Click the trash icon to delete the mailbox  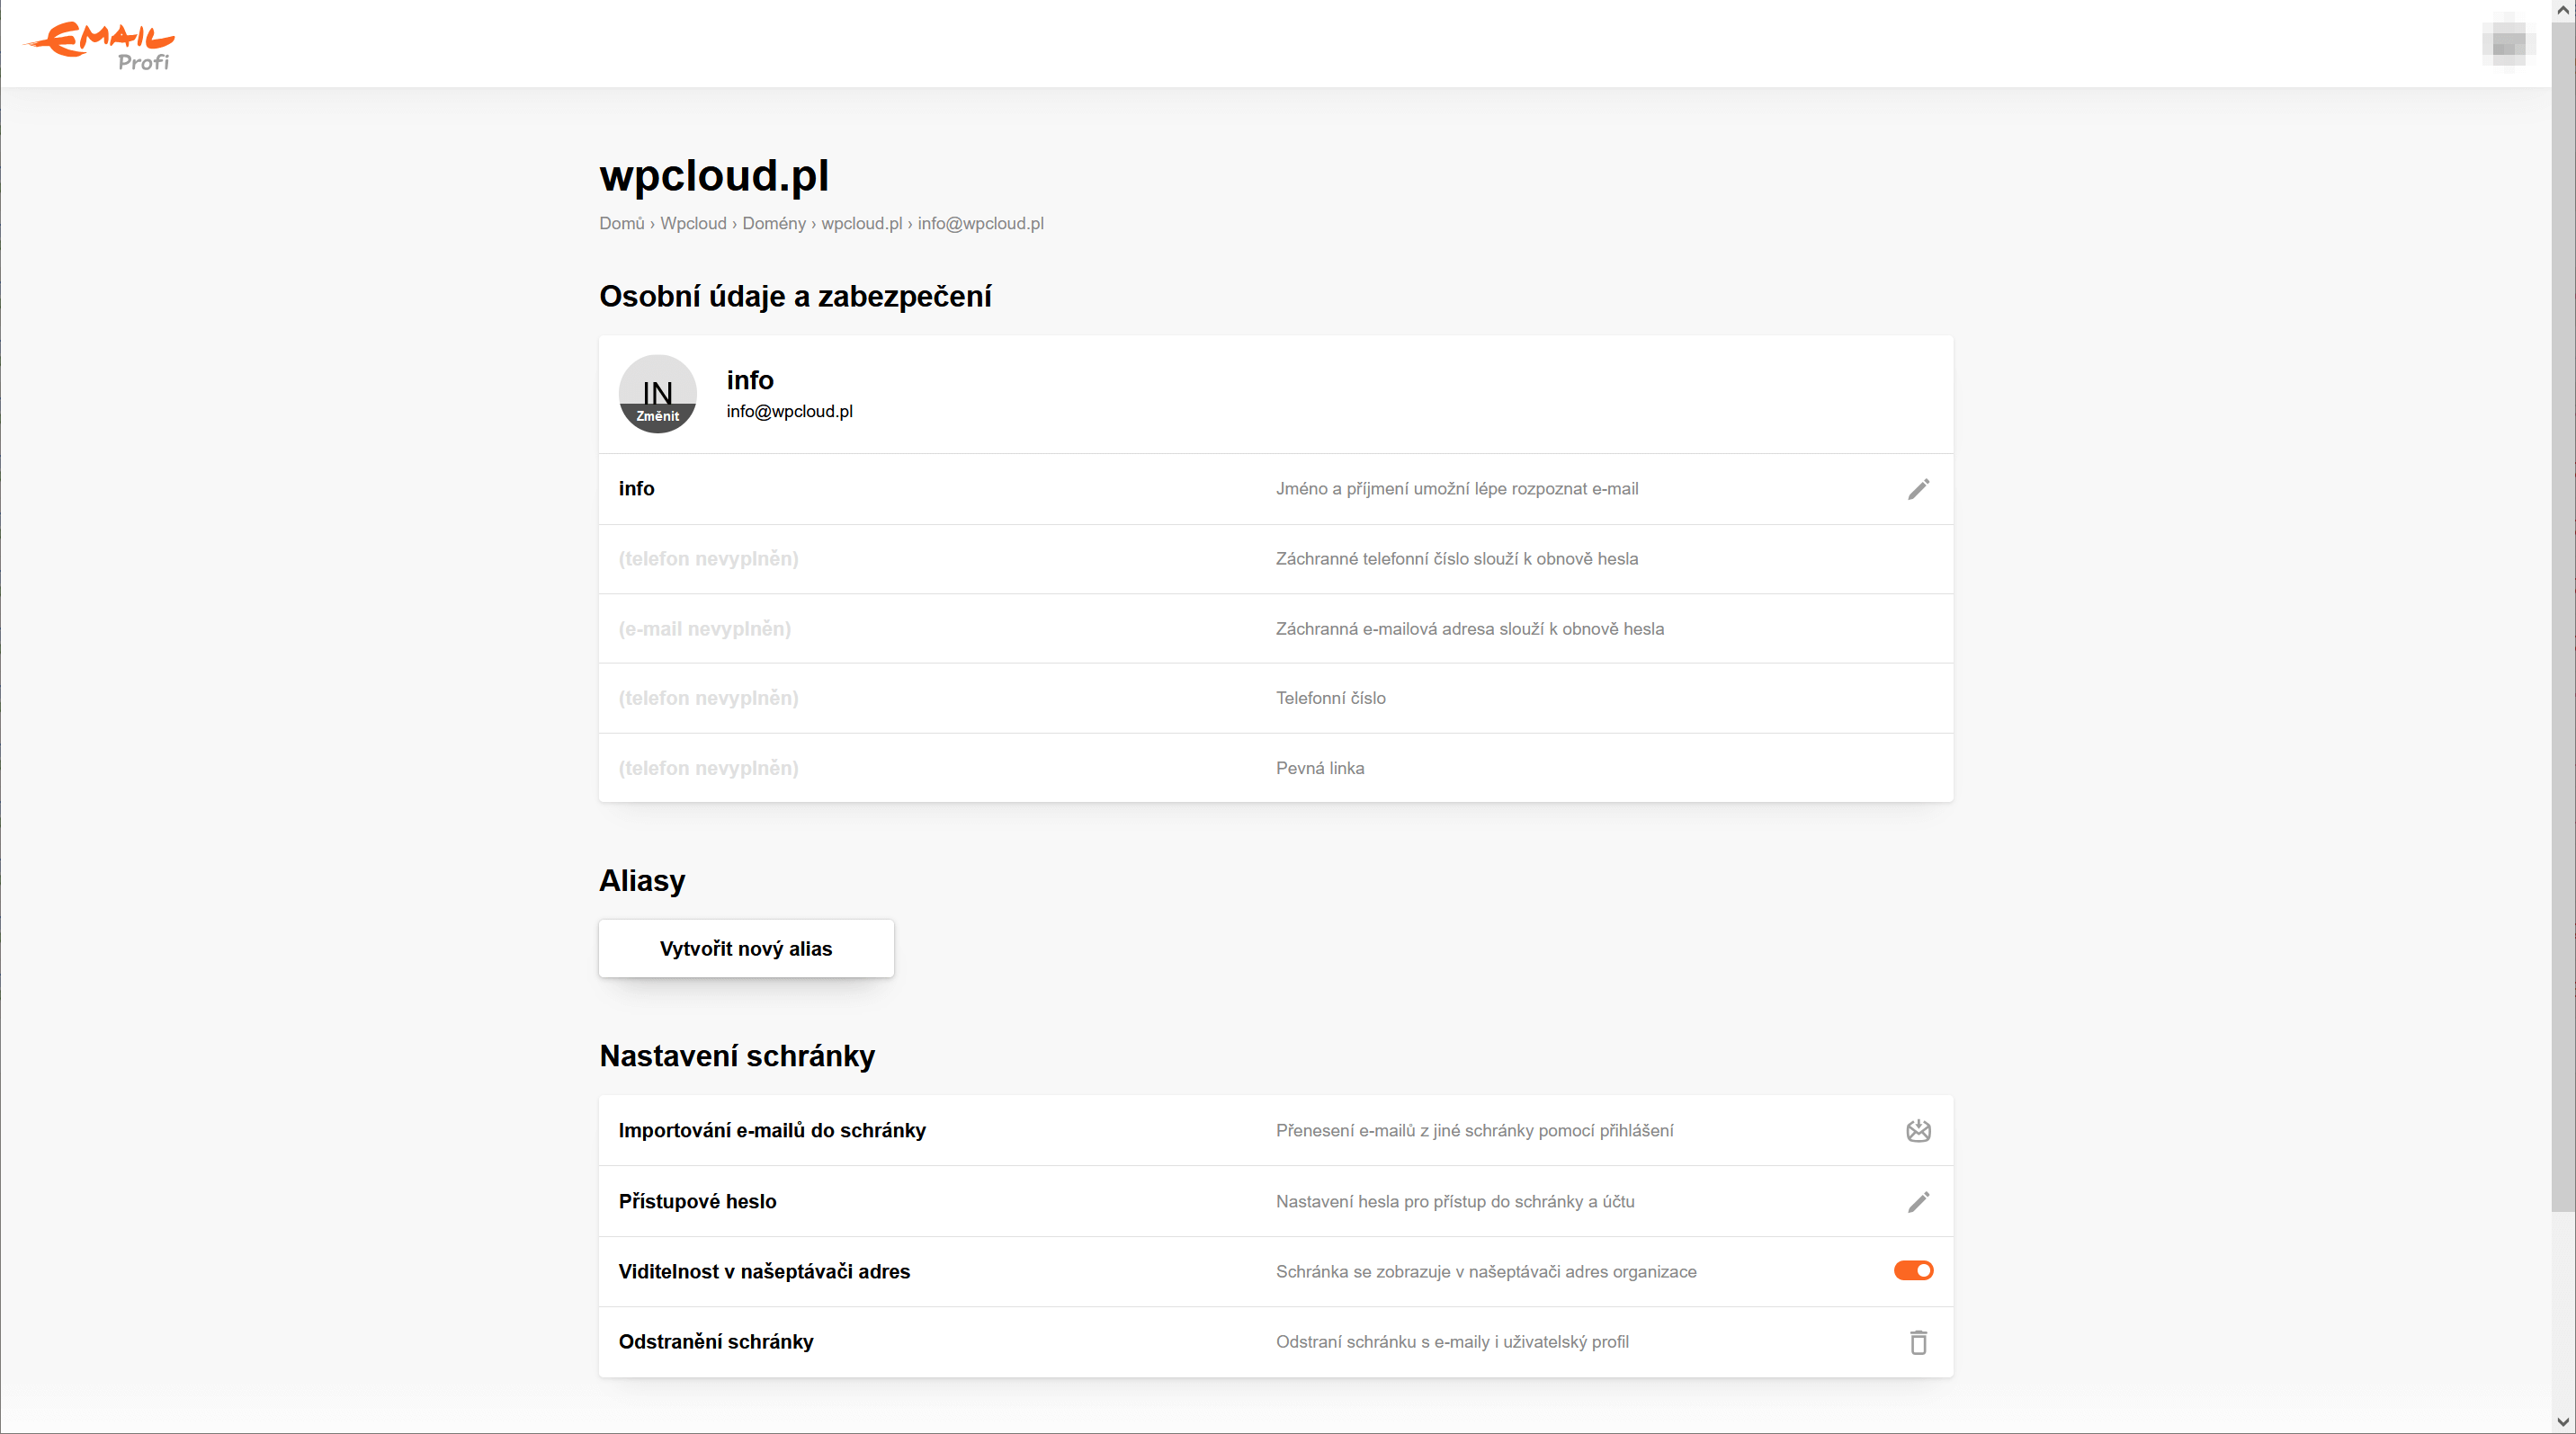1918,1341
